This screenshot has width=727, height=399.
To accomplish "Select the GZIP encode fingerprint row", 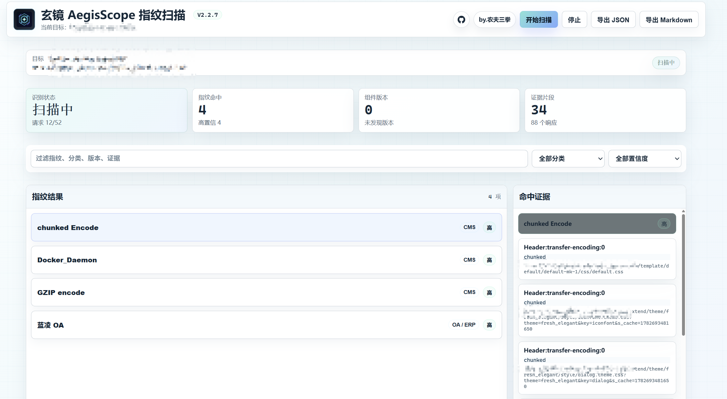I will point(266,292).
